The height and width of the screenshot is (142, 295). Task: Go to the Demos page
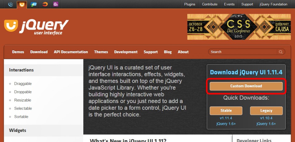(18, 52)
